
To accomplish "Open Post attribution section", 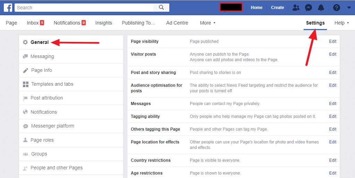I will pos(71,98).
